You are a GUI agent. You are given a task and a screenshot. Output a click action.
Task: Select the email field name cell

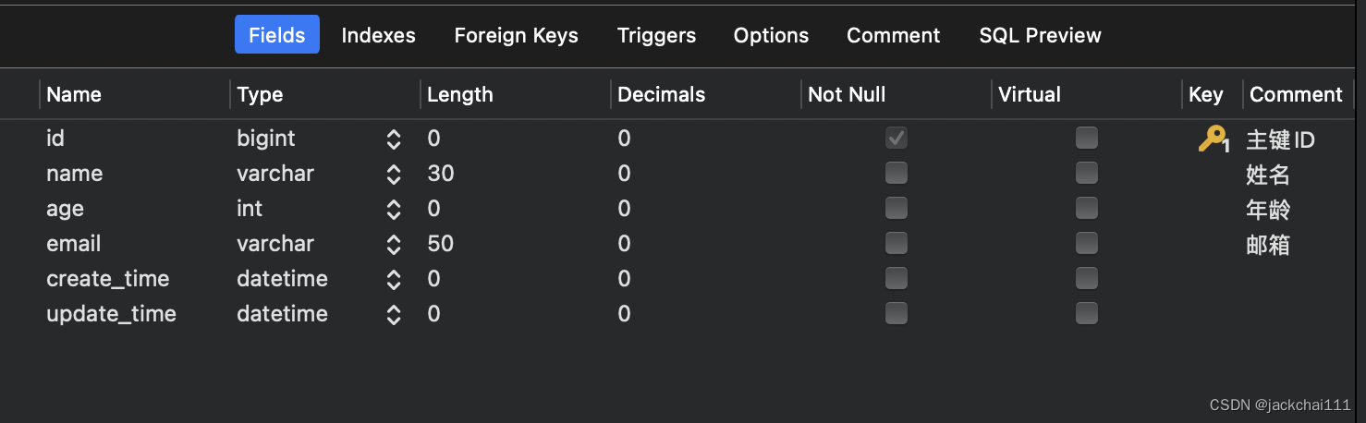74,244
